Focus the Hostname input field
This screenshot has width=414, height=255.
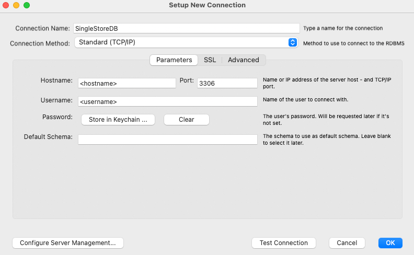pyautogui.click(x=127, y=83)
